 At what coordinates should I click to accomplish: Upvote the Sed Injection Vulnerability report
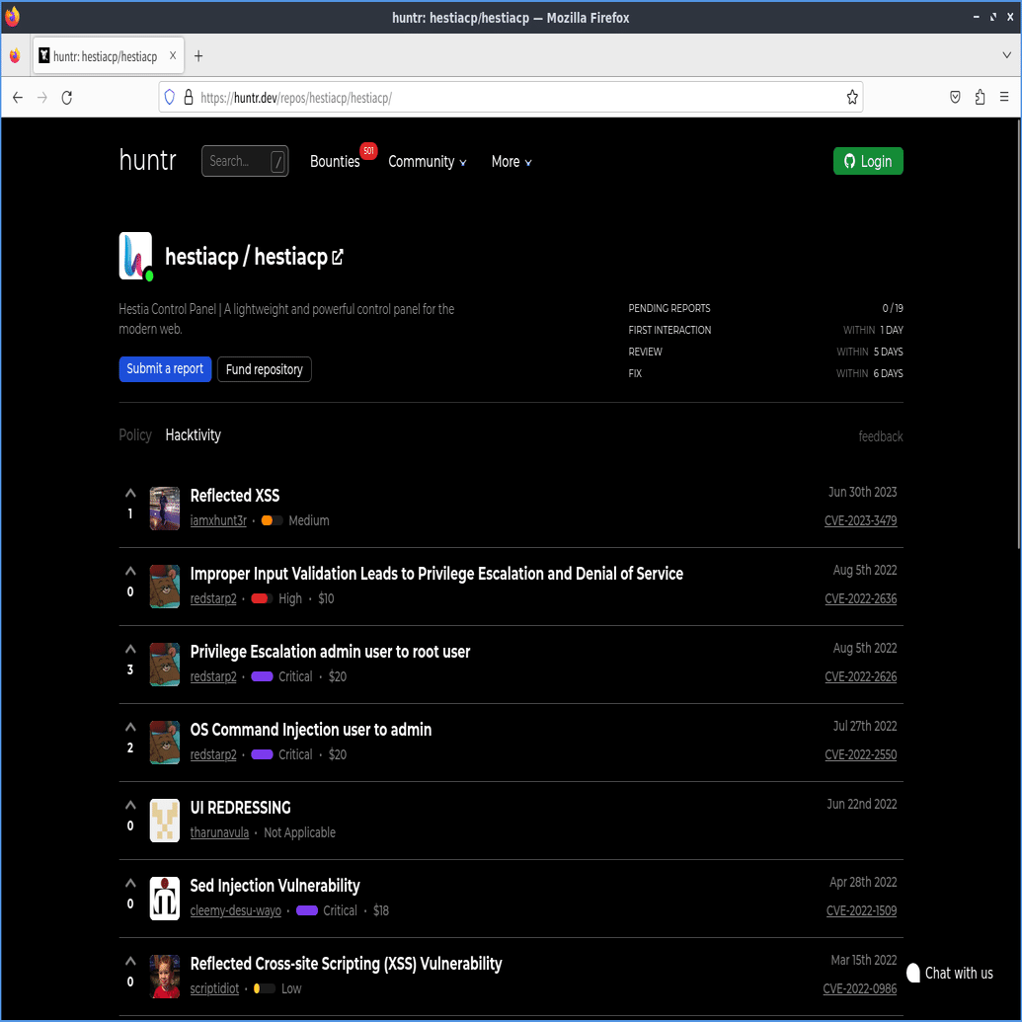coord(130,883)
